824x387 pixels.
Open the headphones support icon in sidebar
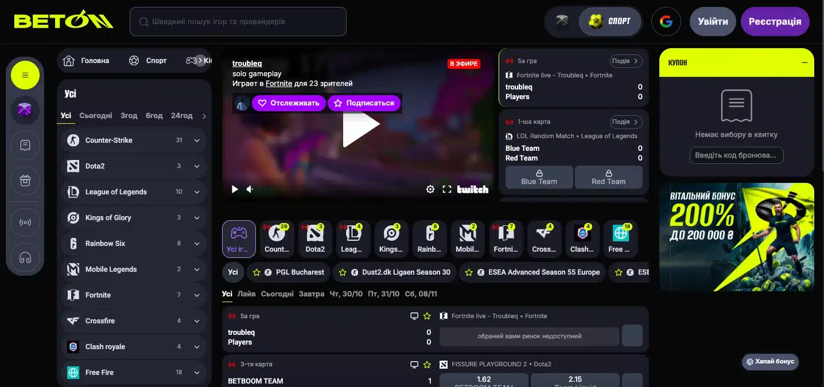pos(25,257)
